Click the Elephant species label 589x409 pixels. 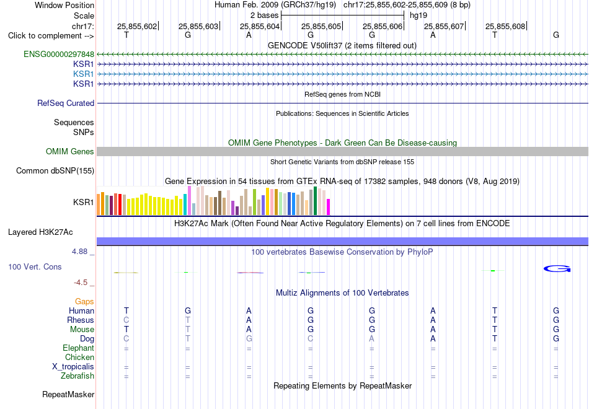click(x=78, y=348)
